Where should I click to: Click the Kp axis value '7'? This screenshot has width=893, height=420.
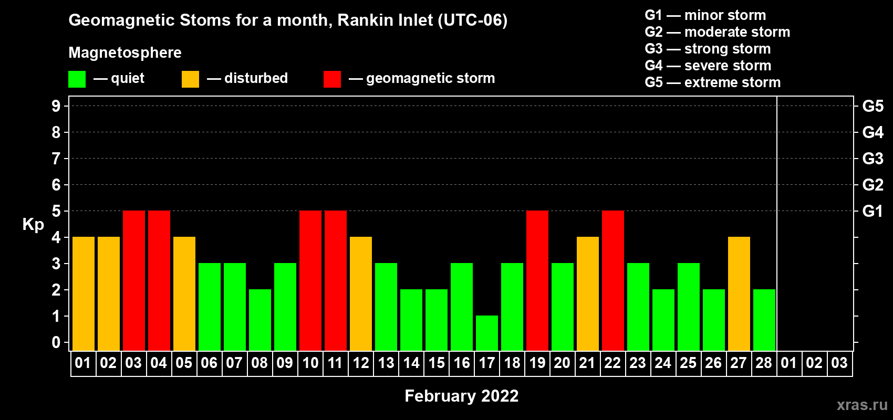coord(56,159)
